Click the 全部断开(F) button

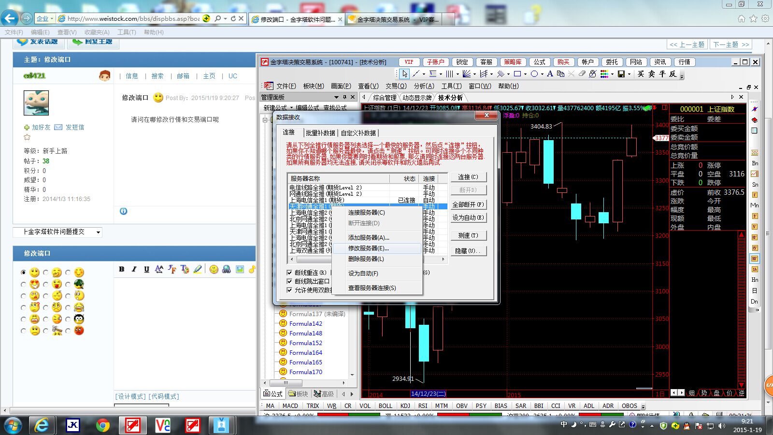(x=468, y=204)
